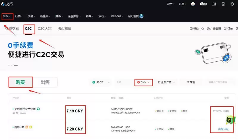Click 支付宝 tag in 亮剑商行安全快捷 row
The image size is (238, 140).
coord(172,111)
